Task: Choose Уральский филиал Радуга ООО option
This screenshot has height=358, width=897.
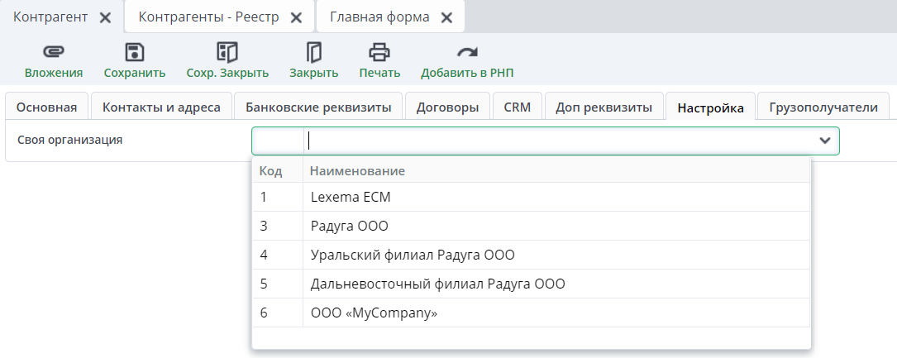Action: pyautogui.click(x=417, y=255)
